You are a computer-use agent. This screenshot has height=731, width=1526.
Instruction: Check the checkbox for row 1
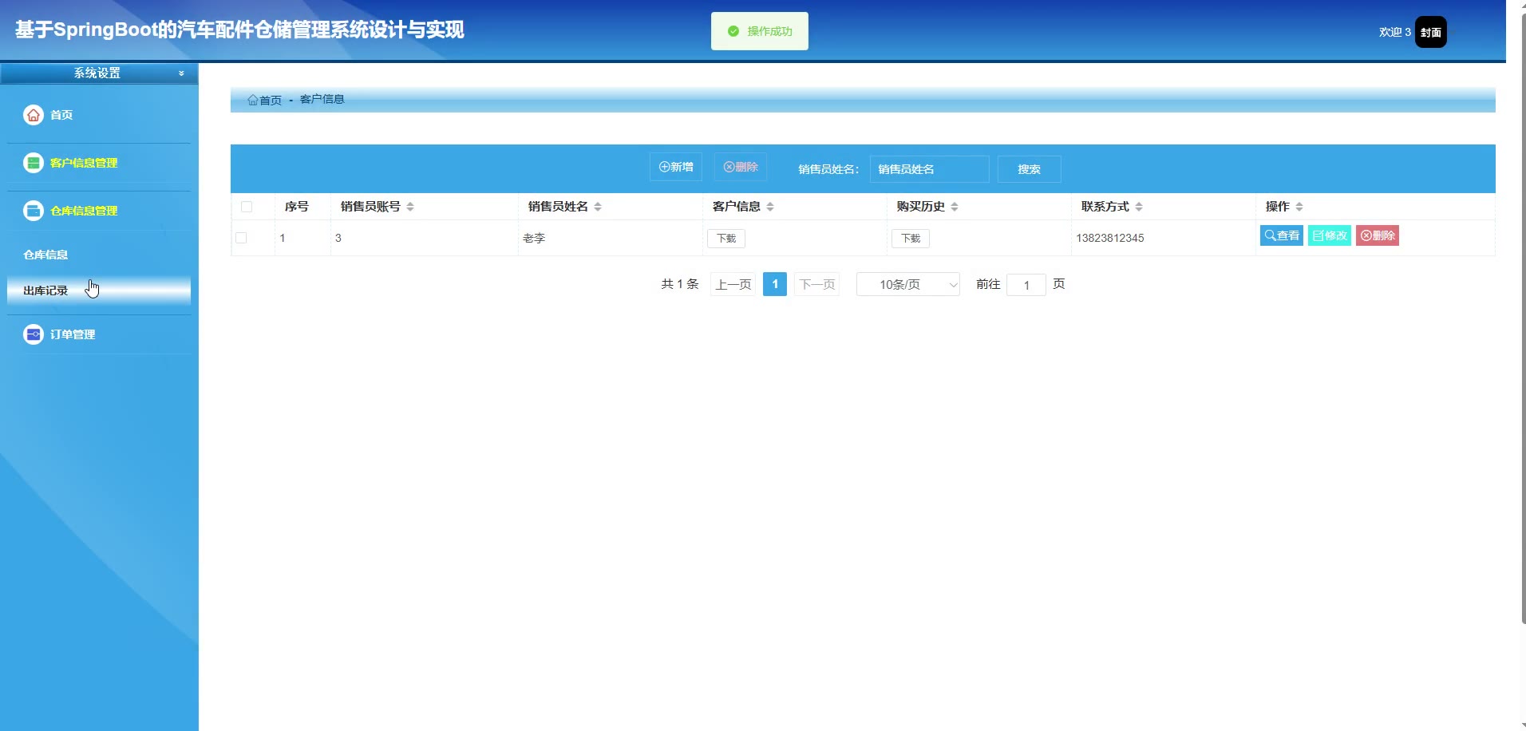point(241,238)
